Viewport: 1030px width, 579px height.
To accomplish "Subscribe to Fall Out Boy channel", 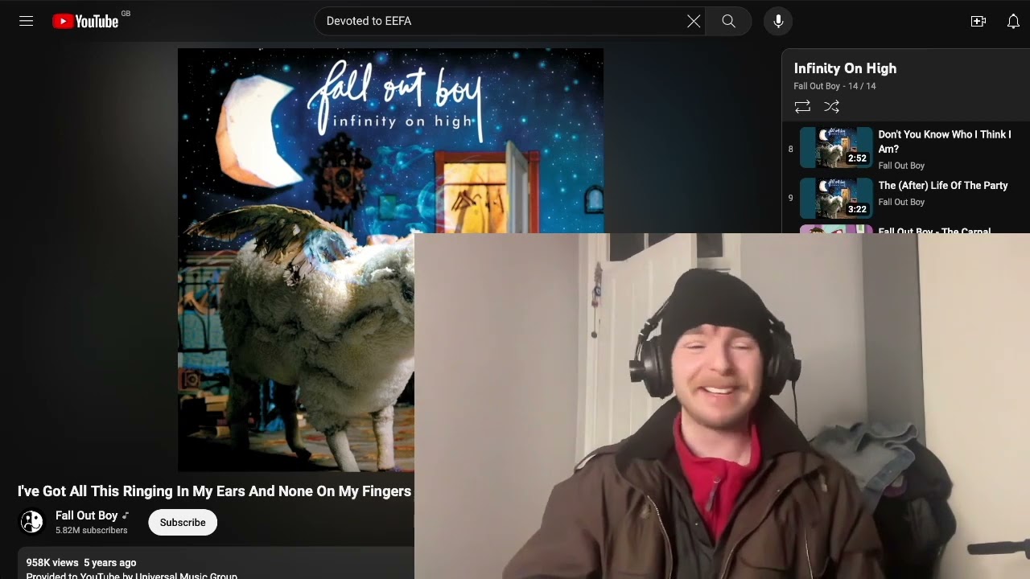I will tap(183, 523).
